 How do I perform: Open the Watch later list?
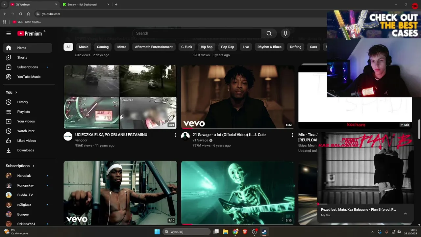(x=28, y=131)
